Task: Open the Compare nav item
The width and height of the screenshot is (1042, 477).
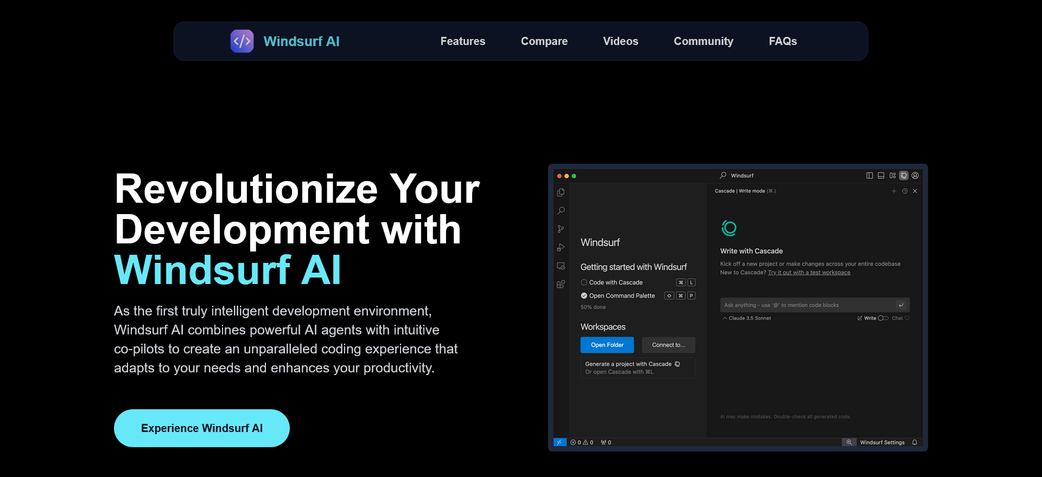Action: 544,41
